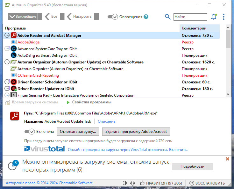This screenshot has width=234, height=189.
Task: Click the clock icon beside Driver Booster Updater
Action: [x=7, y=88]
